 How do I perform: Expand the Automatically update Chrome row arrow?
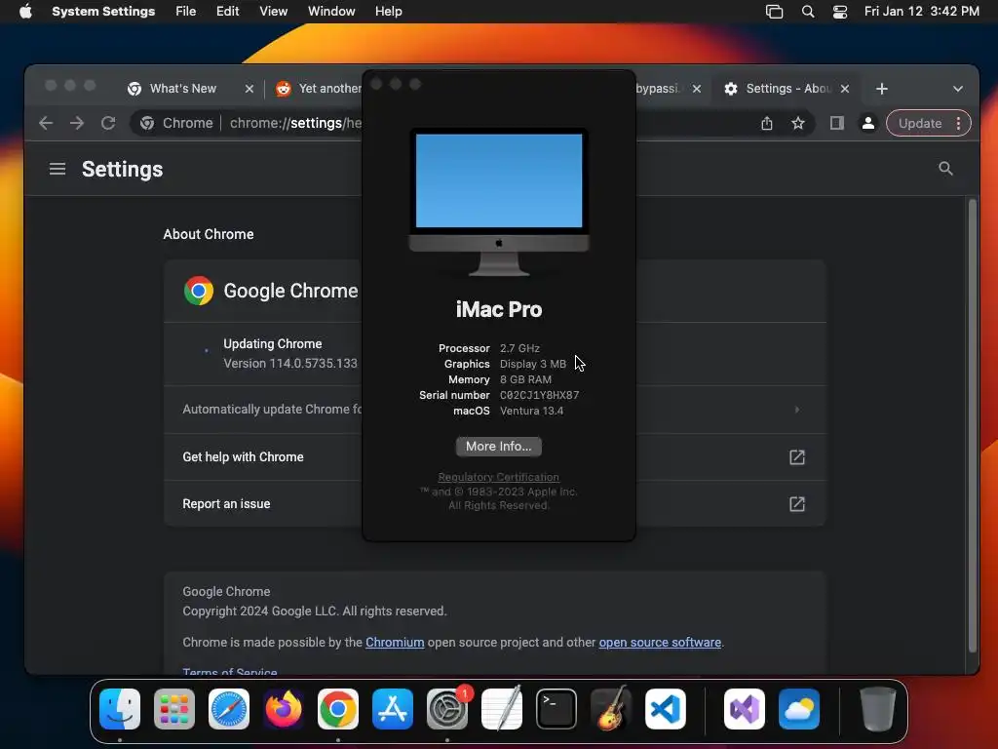797,410
